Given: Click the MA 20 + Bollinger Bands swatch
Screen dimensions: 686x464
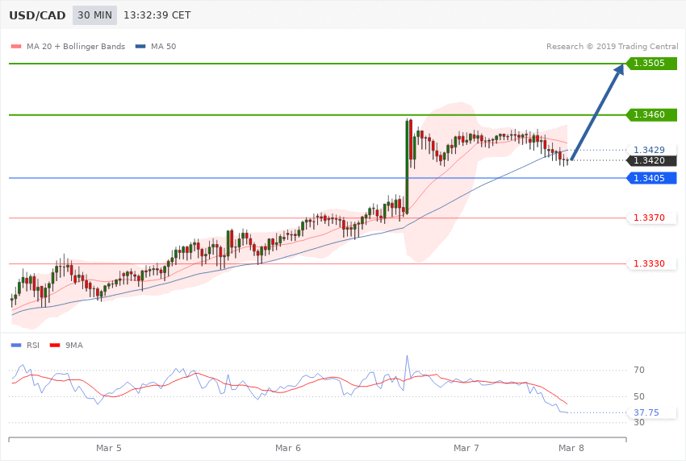Looking at the screenshot, I should point(16,46).
